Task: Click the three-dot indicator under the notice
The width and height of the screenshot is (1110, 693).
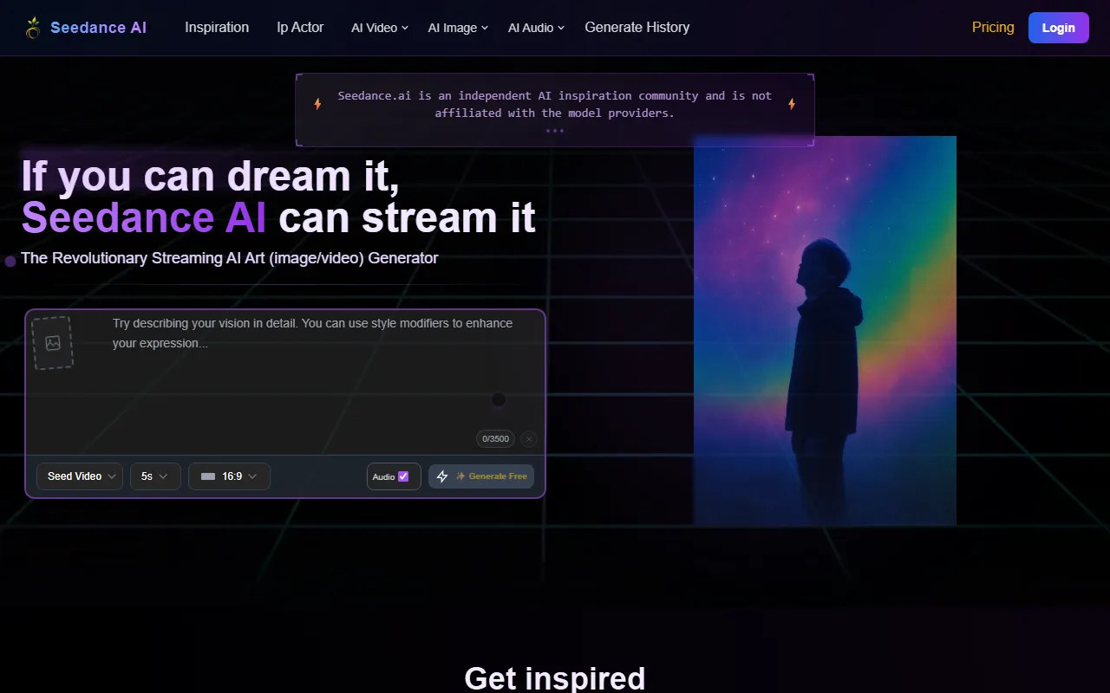Action: pyautogui.click(x=555, y=131)
